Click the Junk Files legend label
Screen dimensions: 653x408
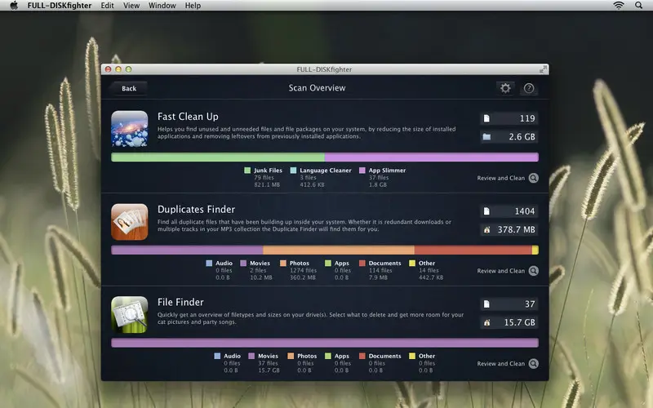point(269,171)
